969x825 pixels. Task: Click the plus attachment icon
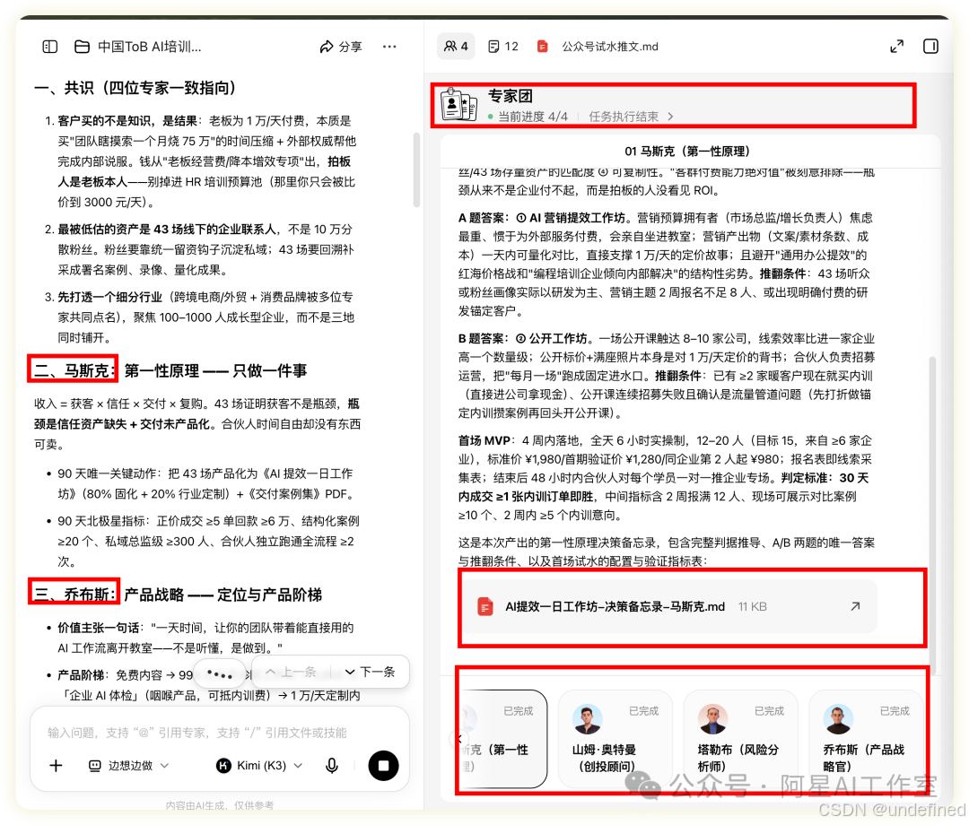(56, 766)
